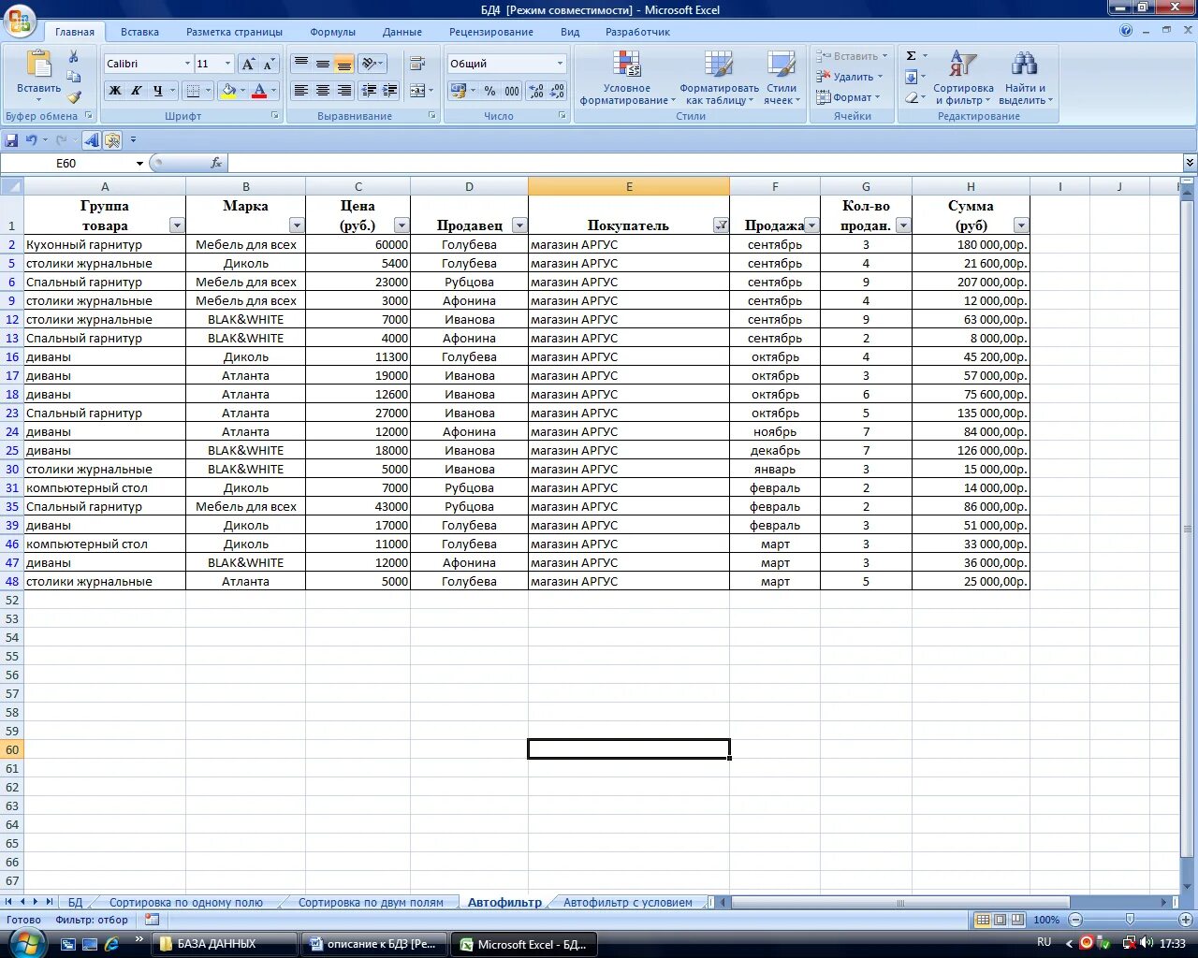The height and width of the screenshot is (958, 1198).
Task: Click the macro recording icon in status bar
Action: (152, 920)
